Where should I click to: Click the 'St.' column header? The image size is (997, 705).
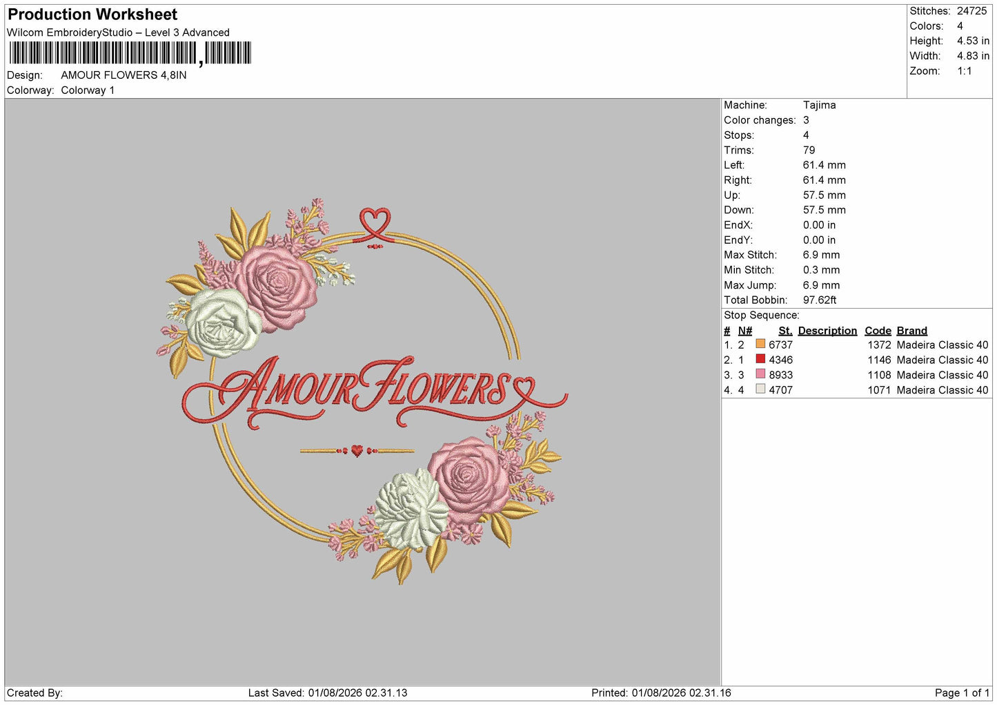[x=785, y=331]
